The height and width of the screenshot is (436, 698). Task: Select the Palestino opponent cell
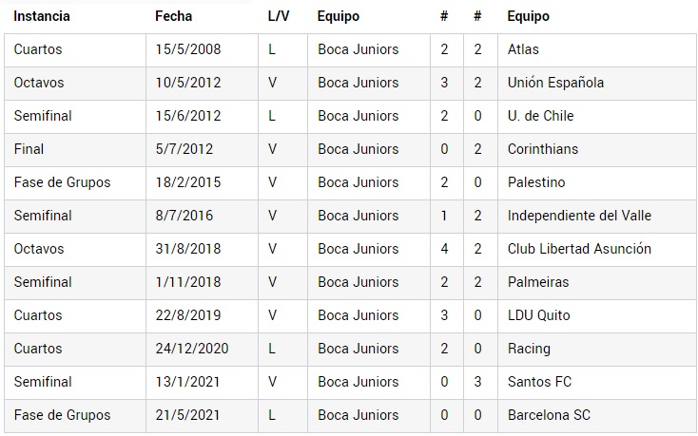536,182
